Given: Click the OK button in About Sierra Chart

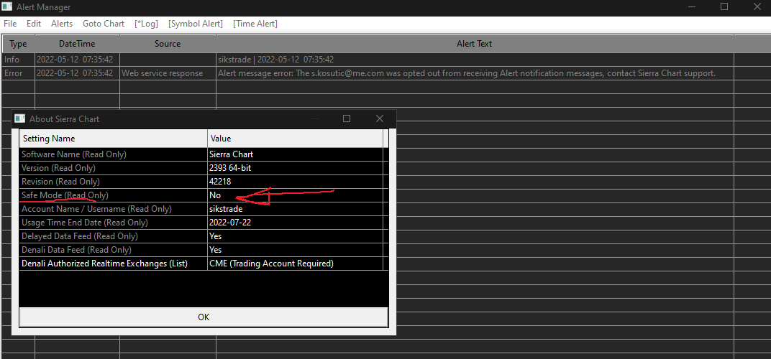Looking at the screenshot, I should tap(204, 317).
